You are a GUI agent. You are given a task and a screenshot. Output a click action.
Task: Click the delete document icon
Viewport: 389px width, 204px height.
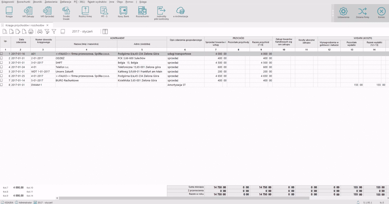(24, 31)
